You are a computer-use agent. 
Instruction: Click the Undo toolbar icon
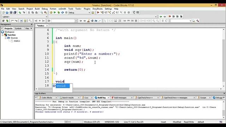(x=20, y=13)
